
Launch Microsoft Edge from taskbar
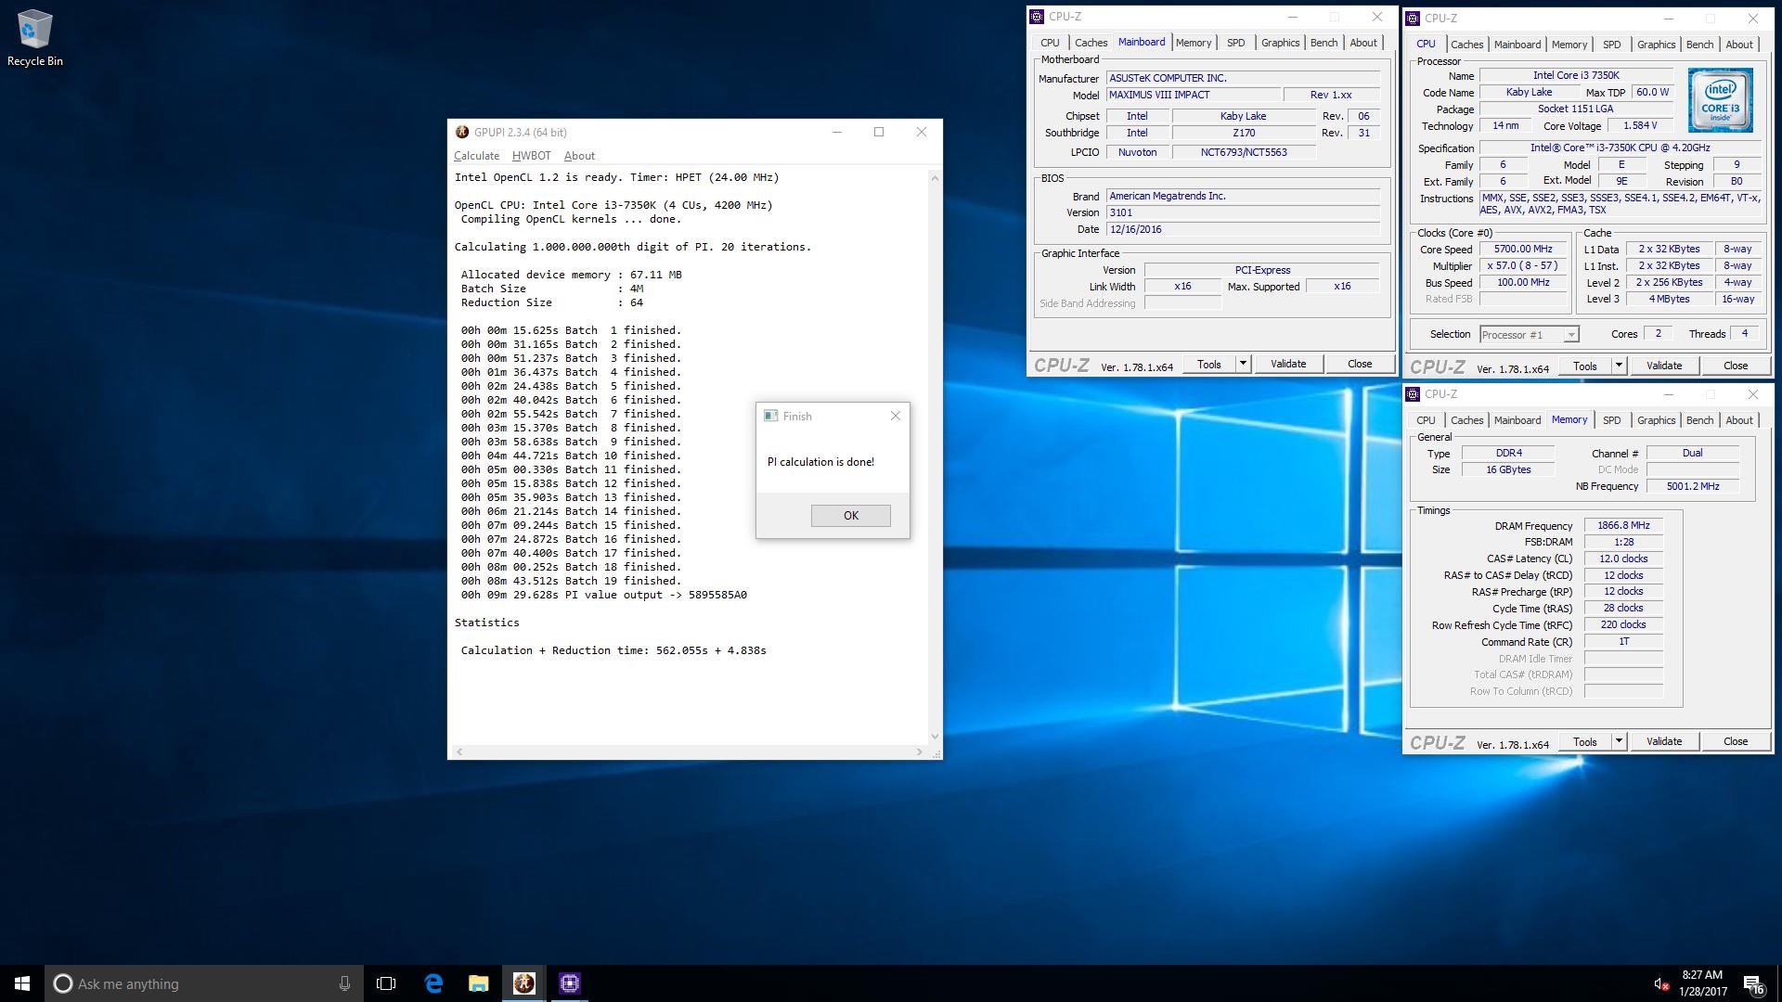433,983
